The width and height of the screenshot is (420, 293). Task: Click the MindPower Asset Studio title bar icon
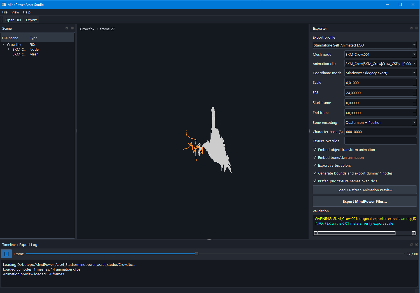click(x=4, y=4)
